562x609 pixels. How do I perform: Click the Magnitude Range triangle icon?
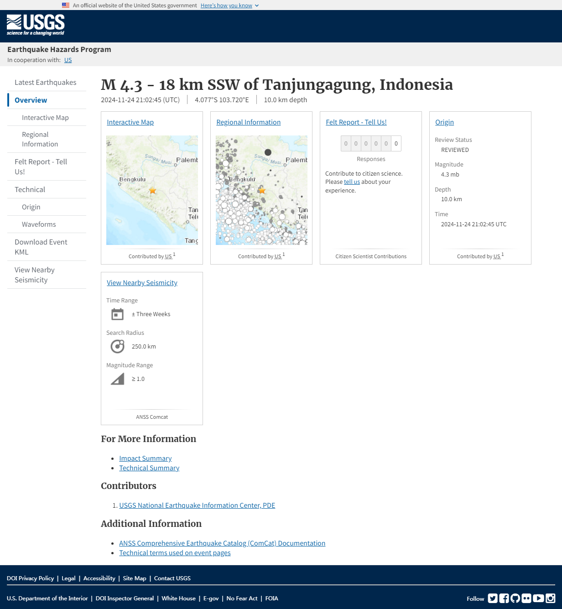click(x=117, y=379)
